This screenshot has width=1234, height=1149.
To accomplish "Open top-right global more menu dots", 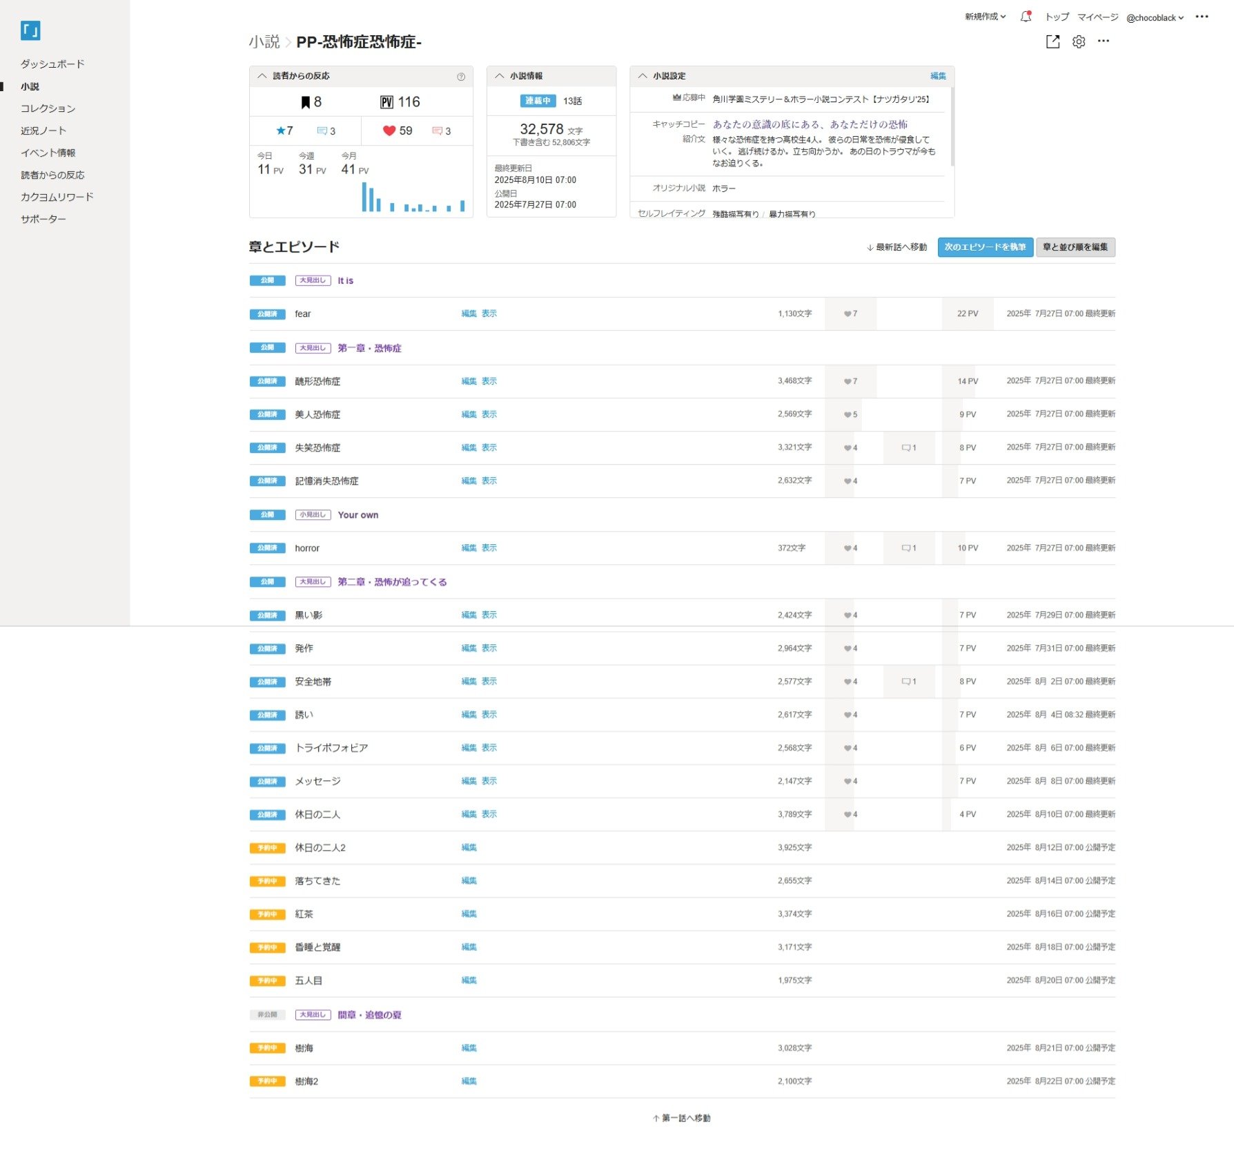I will tap(1202, 17).
